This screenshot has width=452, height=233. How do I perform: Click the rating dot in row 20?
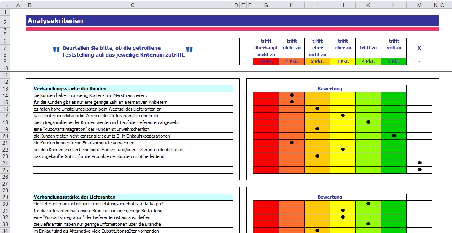tap(394, 136)
